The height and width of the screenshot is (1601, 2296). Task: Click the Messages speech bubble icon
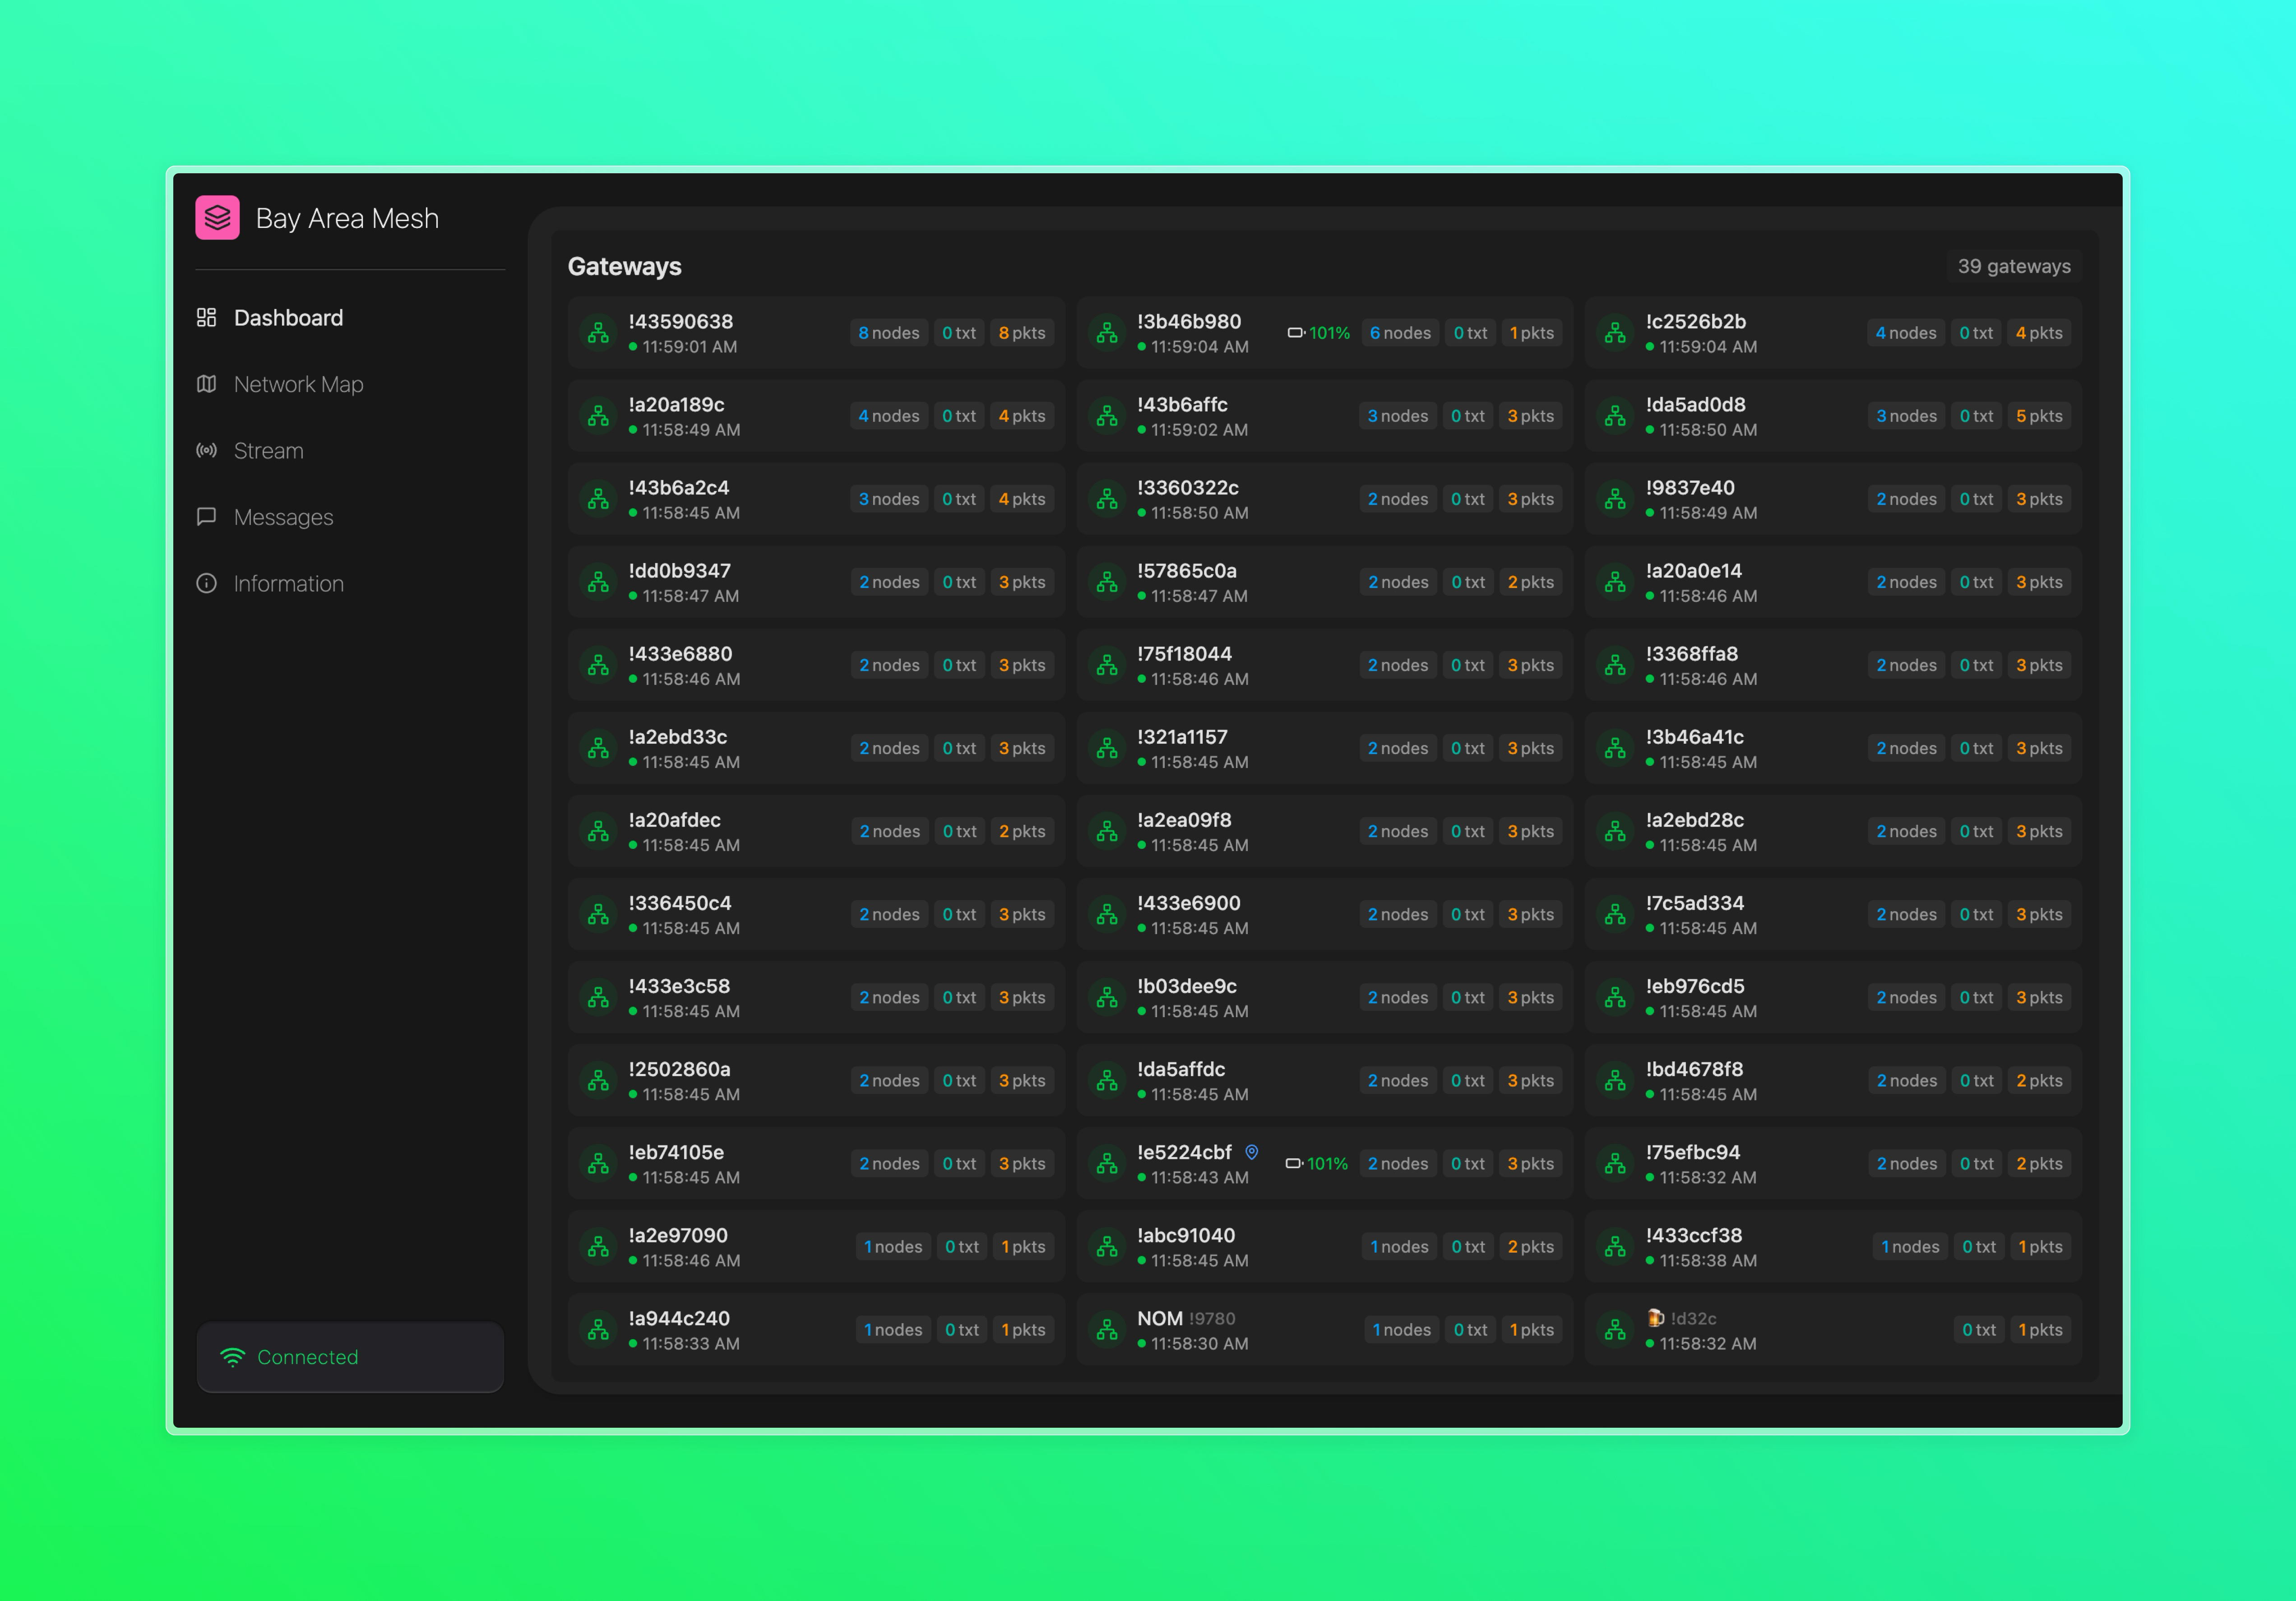point(207,517)
